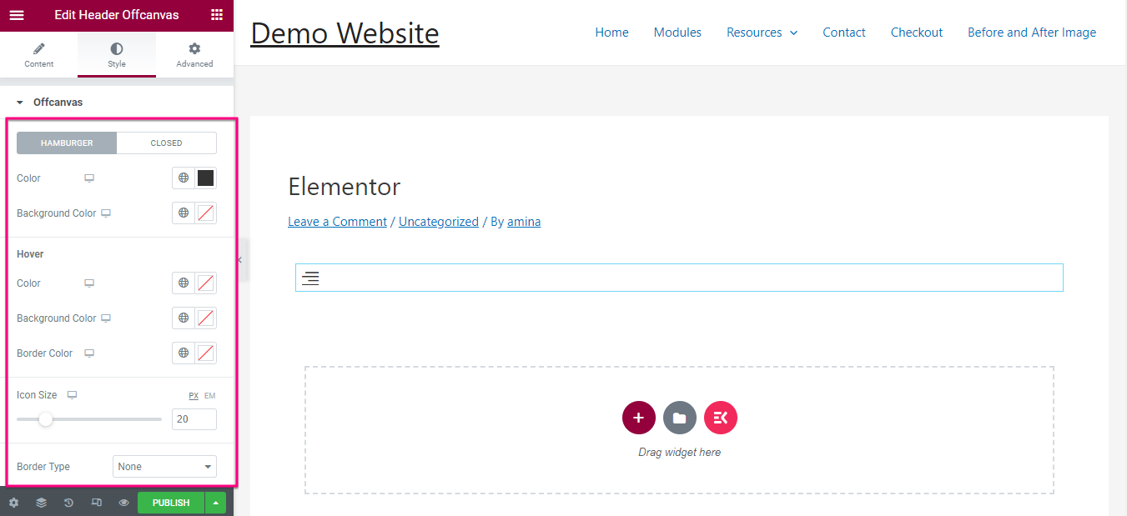1127x516 pixels.
Task: Open global color for Hover Color
Action: point(184,283)
